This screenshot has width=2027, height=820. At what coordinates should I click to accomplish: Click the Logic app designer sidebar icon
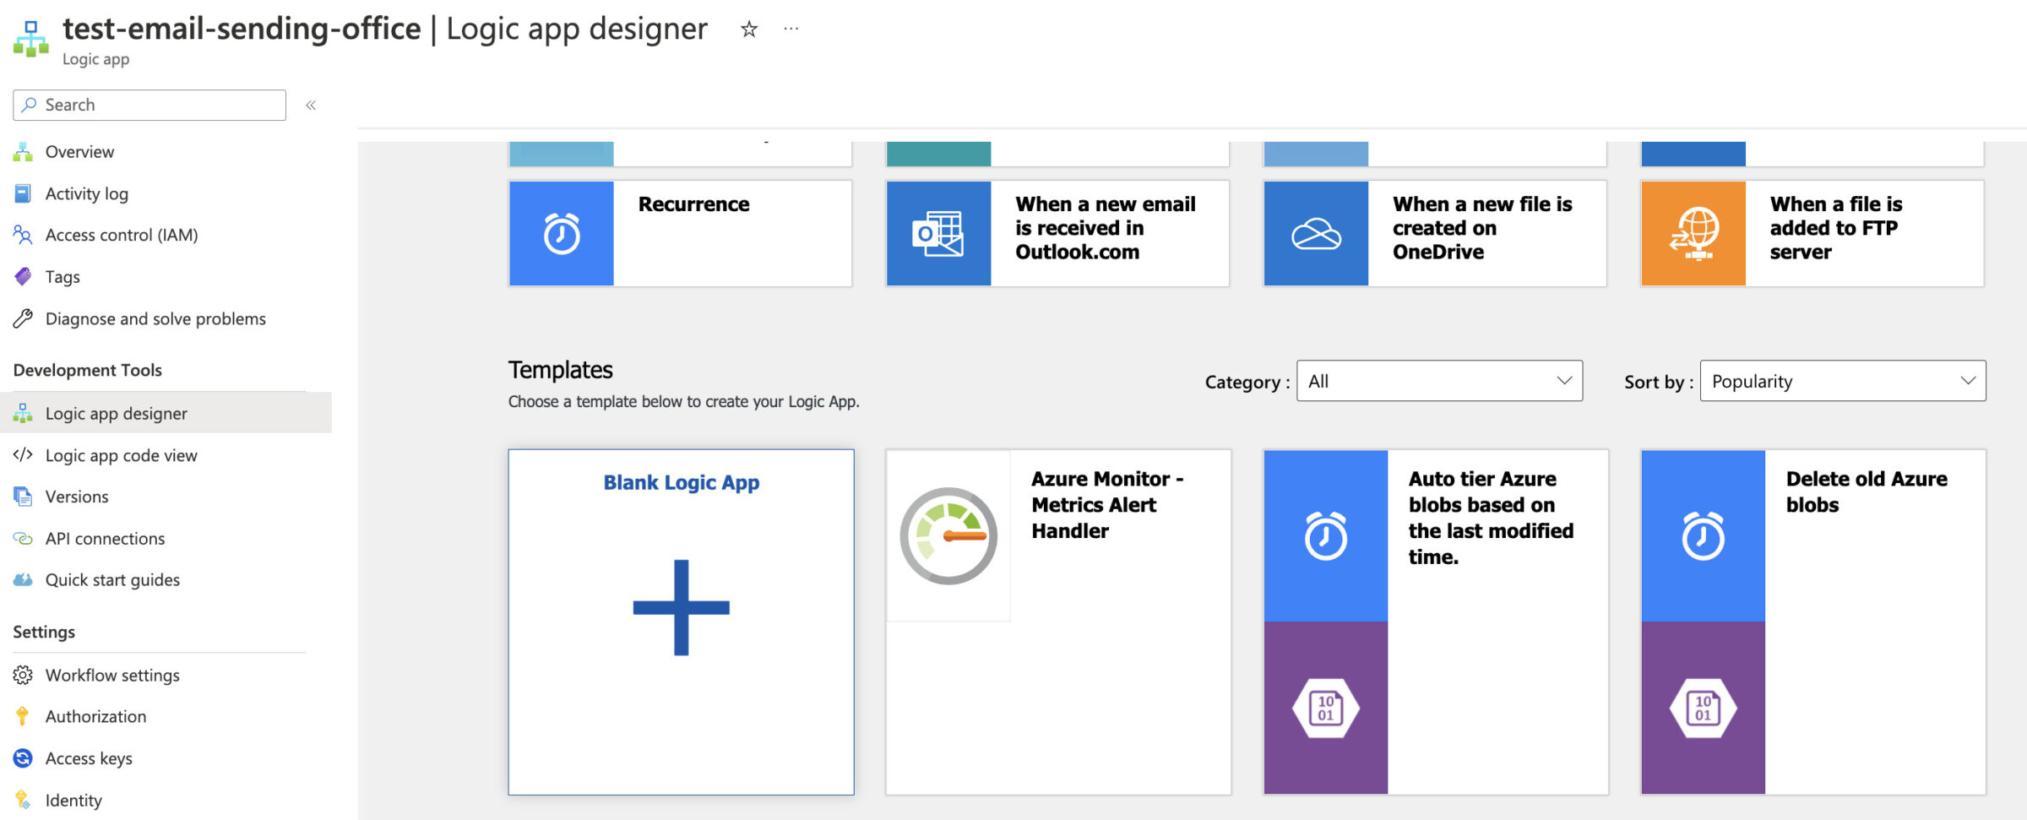click(x=23, y=413)
